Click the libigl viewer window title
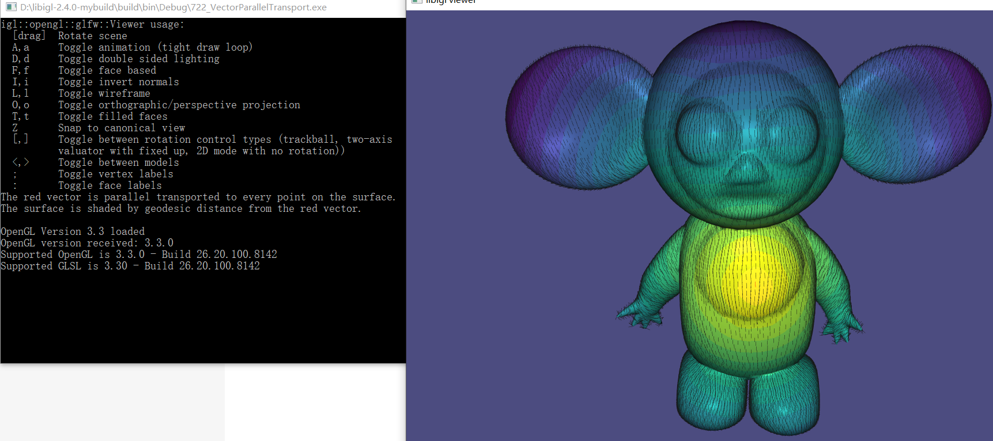The height and width of the screenshot is (441, 993). (451, 2)
